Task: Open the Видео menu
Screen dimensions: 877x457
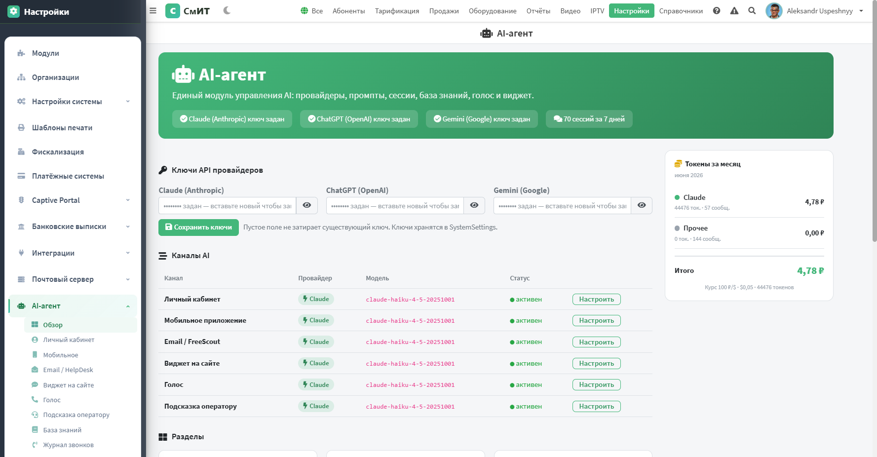Action: (x=571, y=11)
